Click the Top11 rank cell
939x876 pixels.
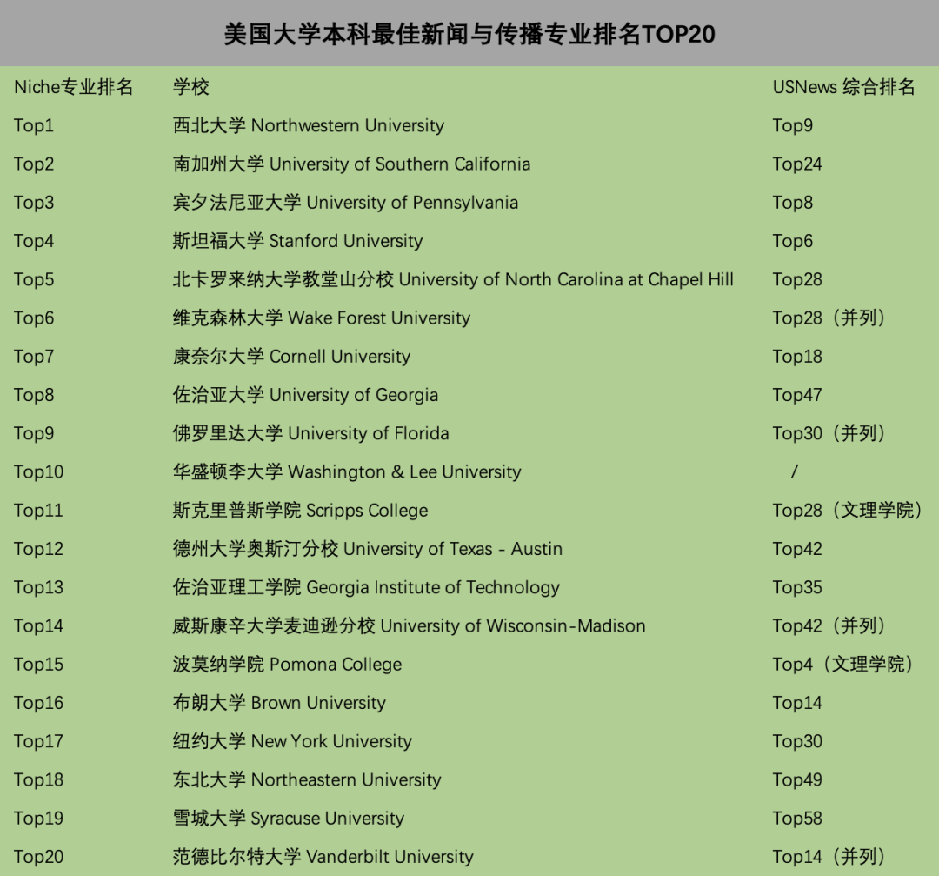coord(38,511)
